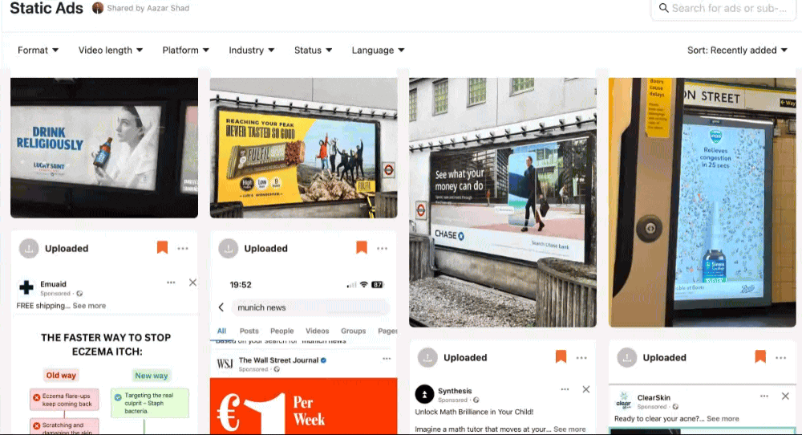
Task: Switch to the People tab
Action: [x=282, y=331]
